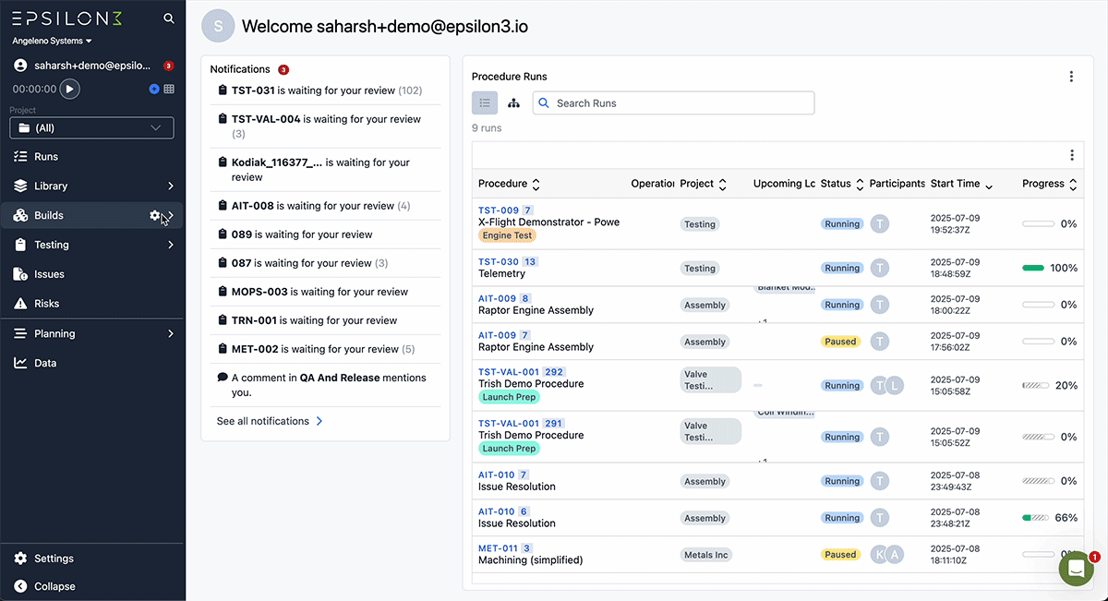Click participant avatar L in TST-VAL-001 292 row
This screenshot has height=601, width=1108.
pos(894,386)
